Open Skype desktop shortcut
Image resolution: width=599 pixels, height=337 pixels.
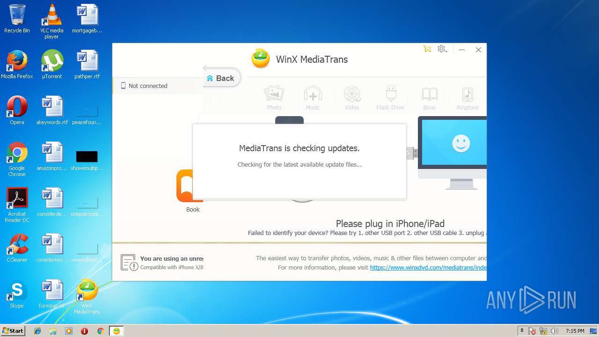17,294
